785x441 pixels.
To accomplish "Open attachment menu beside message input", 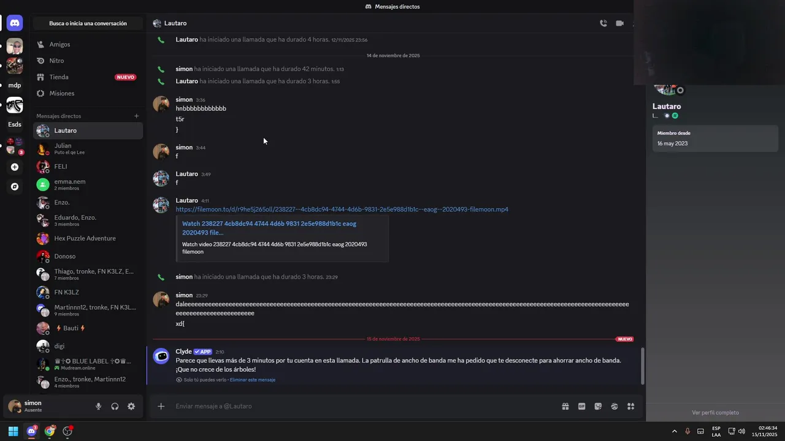I will click(x=161, y=406).
